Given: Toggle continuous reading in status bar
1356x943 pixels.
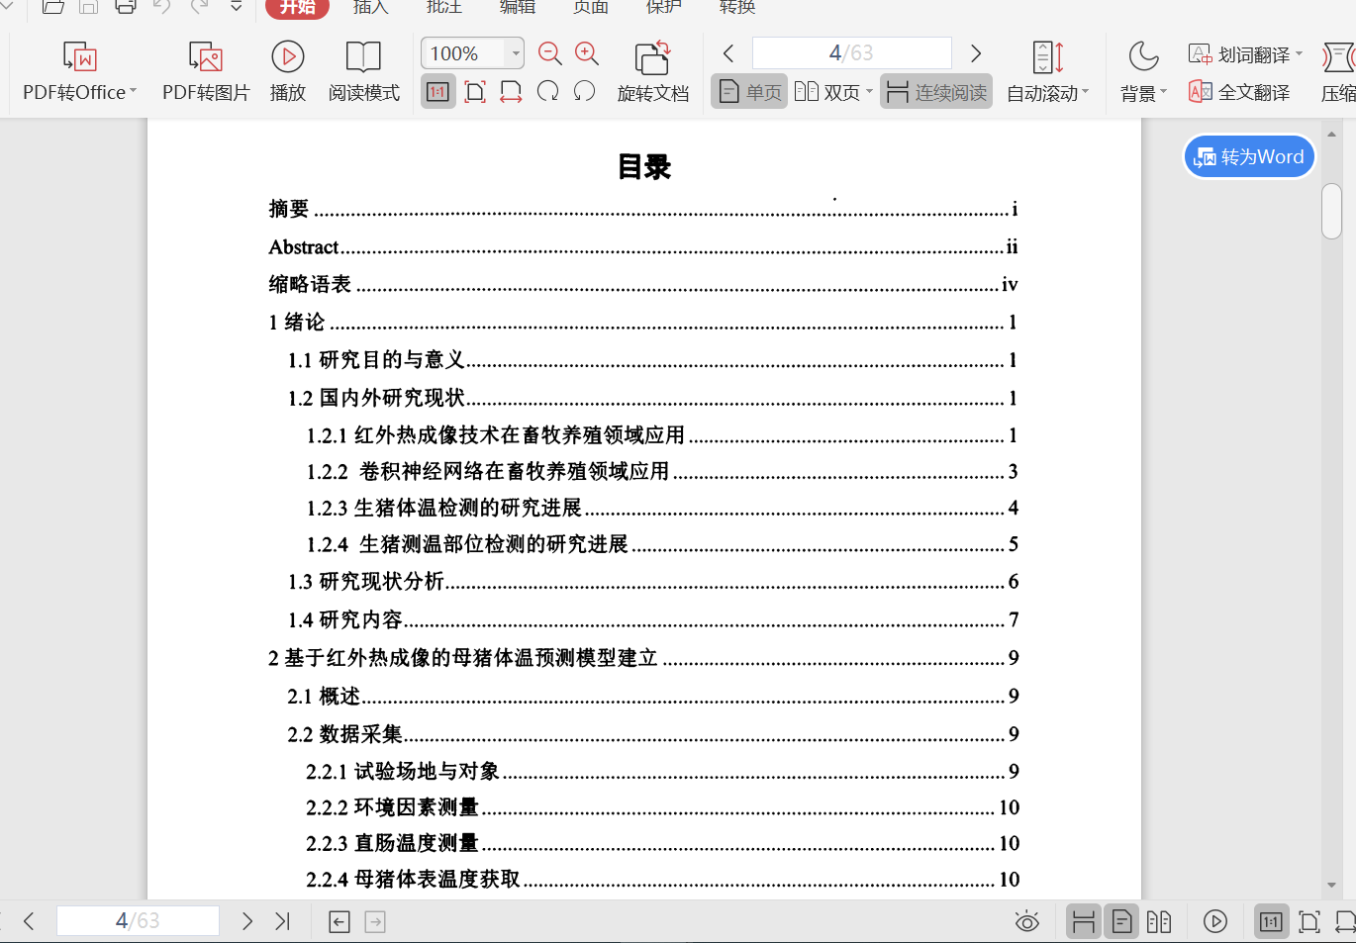Looking at the screenshot, I should point(1084,922).
